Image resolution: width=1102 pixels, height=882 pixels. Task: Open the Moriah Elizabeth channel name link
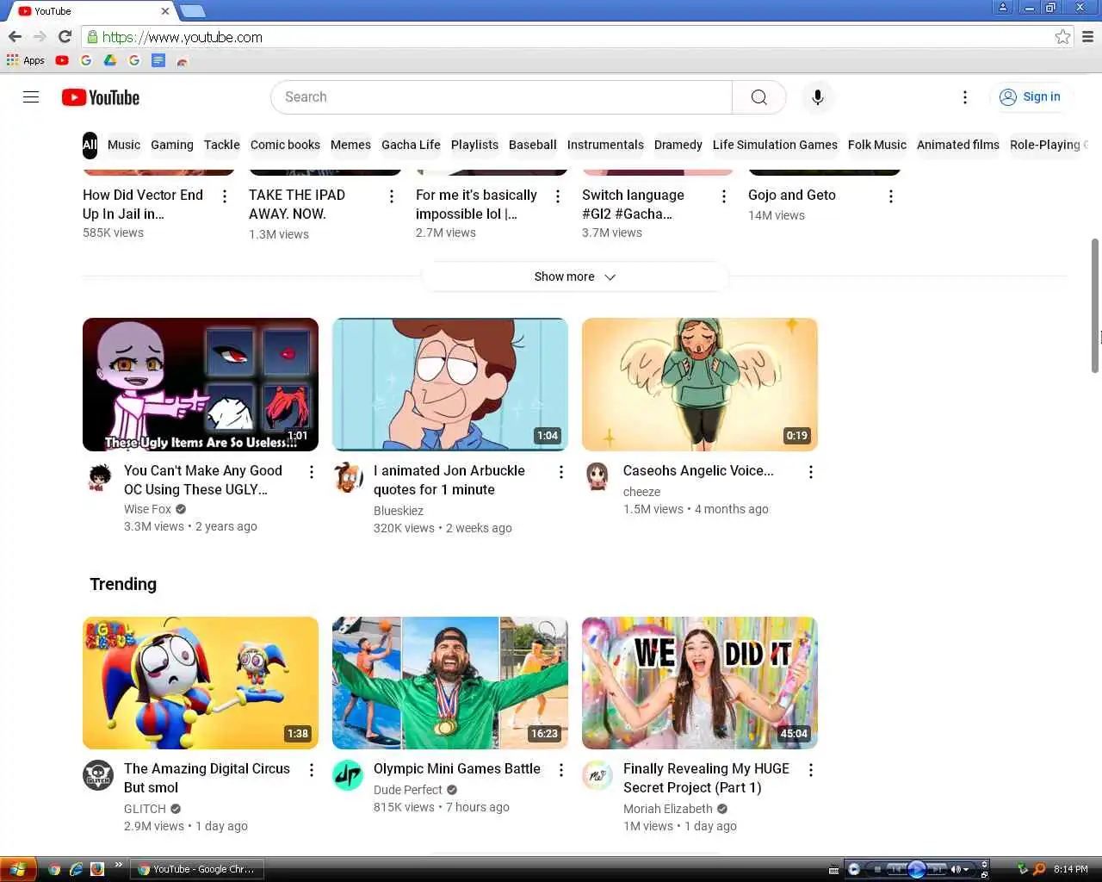click(668, 809)
